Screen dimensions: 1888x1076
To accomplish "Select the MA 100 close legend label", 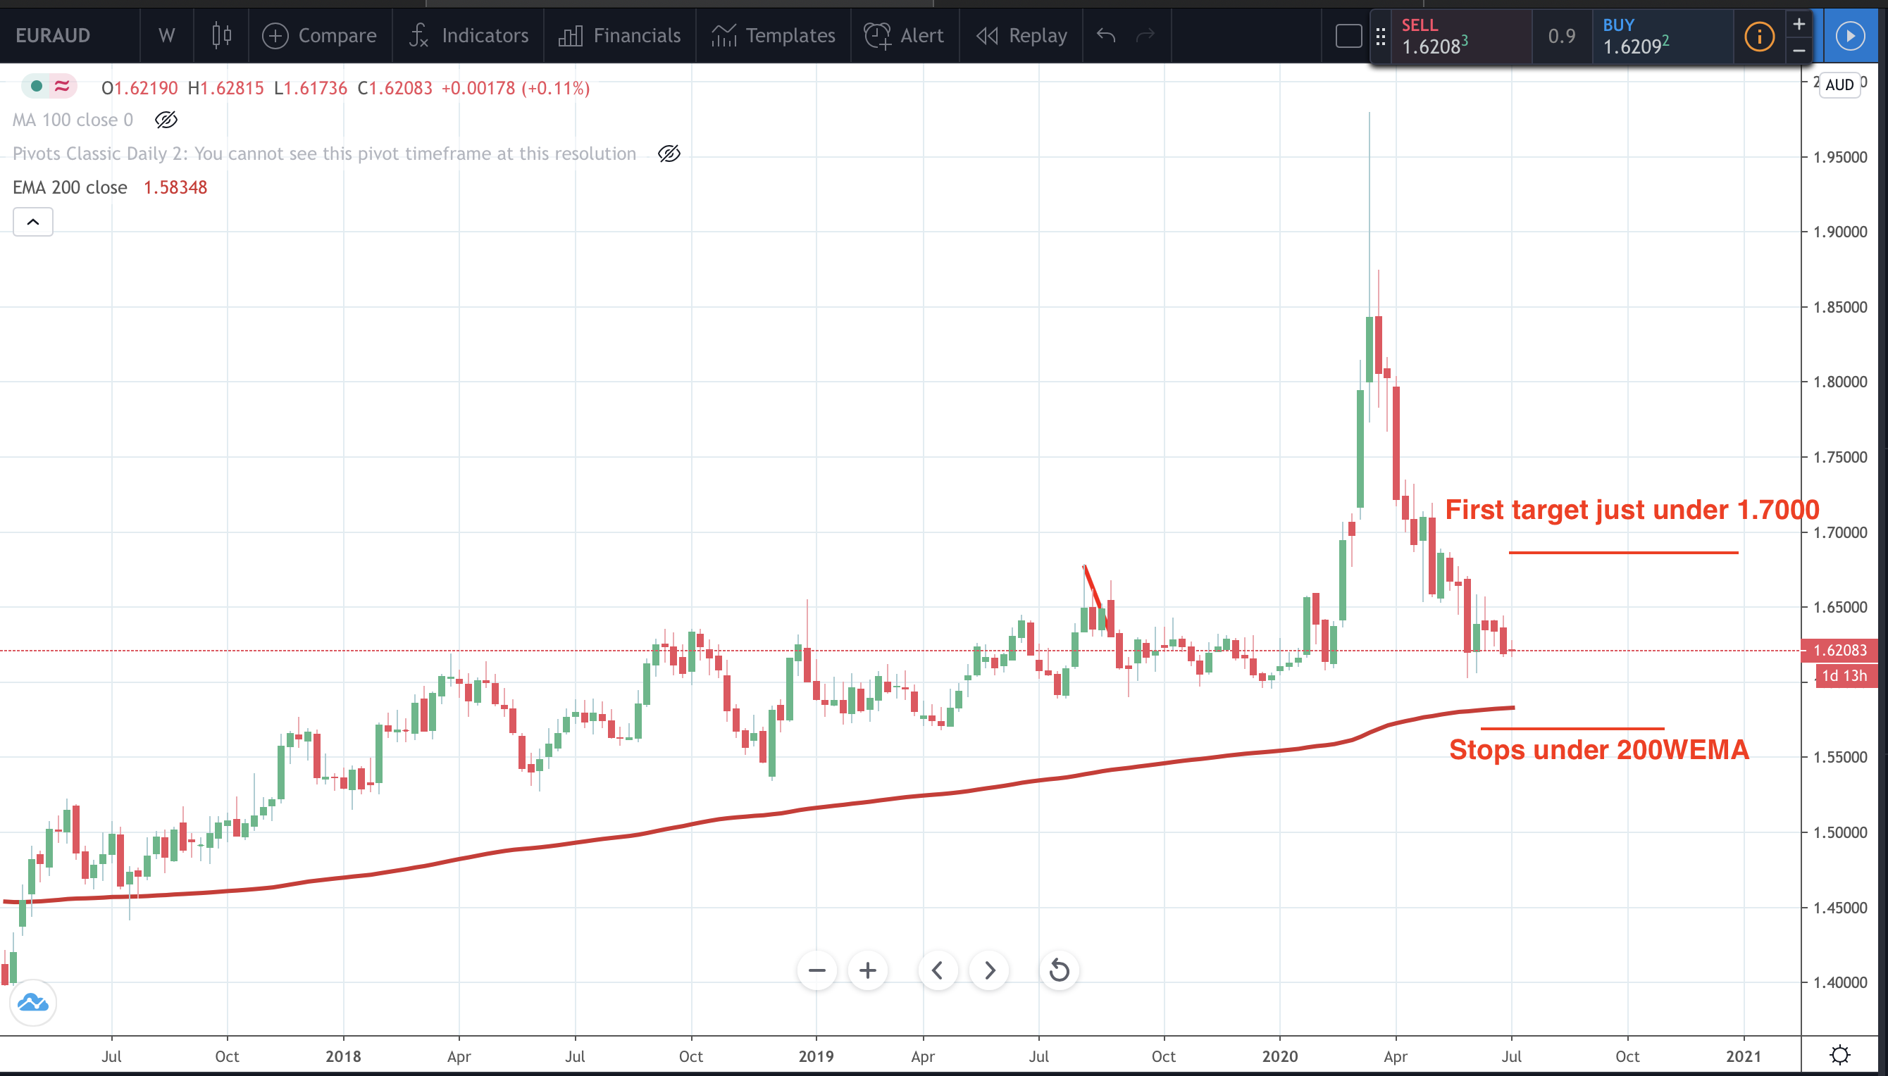I will (x=73, y=120).
